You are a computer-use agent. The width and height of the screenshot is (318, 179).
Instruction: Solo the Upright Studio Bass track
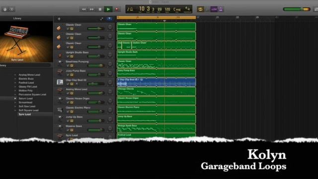point(72,56)
